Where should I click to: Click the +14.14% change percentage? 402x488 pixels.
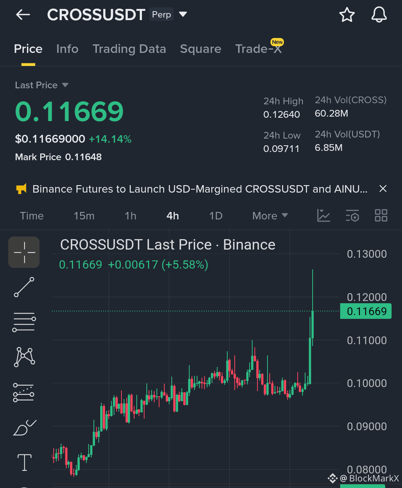[110, 139]
